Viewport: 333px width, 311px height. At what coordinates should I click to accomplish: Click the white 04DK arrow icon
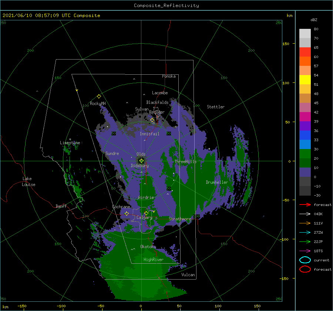click(x=305, y=214)
